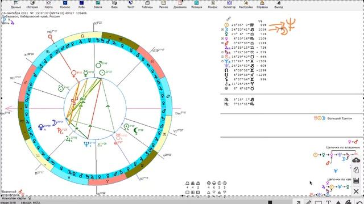Open the Динамика toolbar item
Screen dimensions: 364x204
click(x=180, y=5)
